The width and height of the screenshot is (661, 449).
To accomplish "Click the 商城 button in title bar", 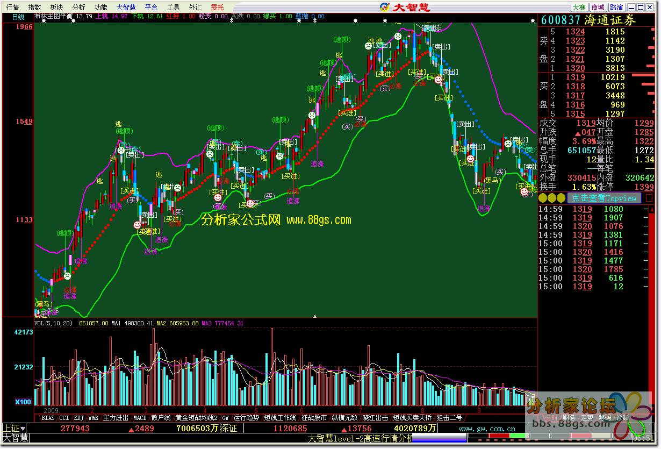I will click(598, 7).
